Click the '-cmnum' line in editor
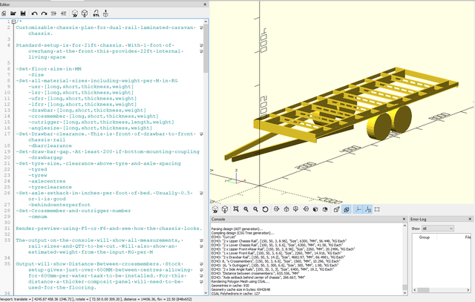This screenshot has height=302, width=475. tap(38, 217)
